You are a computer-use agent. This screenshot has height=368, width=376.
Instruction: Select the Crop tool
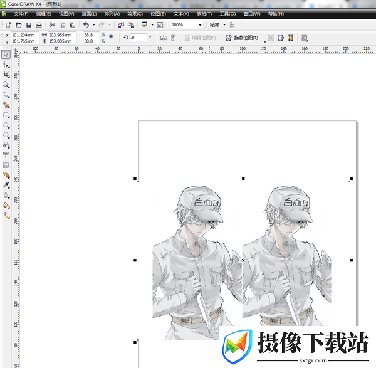[6, 75]
